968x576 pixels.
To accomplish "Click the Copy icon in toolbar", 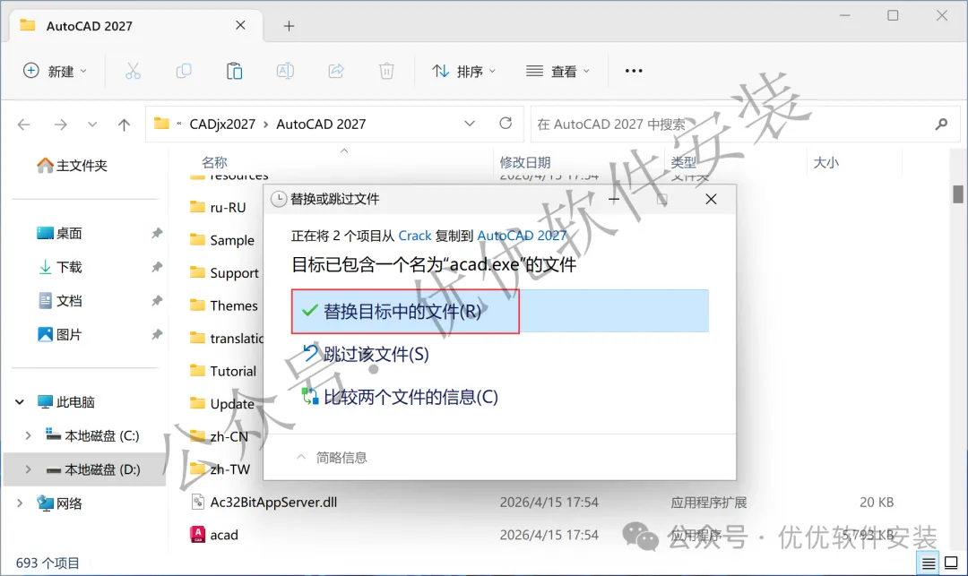I will (x=184, y=71).
